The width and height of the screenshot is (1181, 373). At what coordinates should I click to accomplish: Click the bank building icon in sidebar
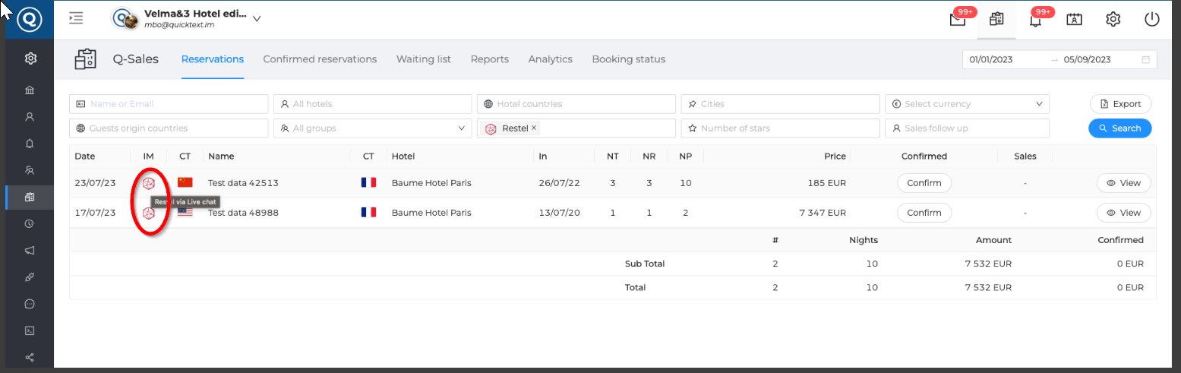(x=30, y=91)
